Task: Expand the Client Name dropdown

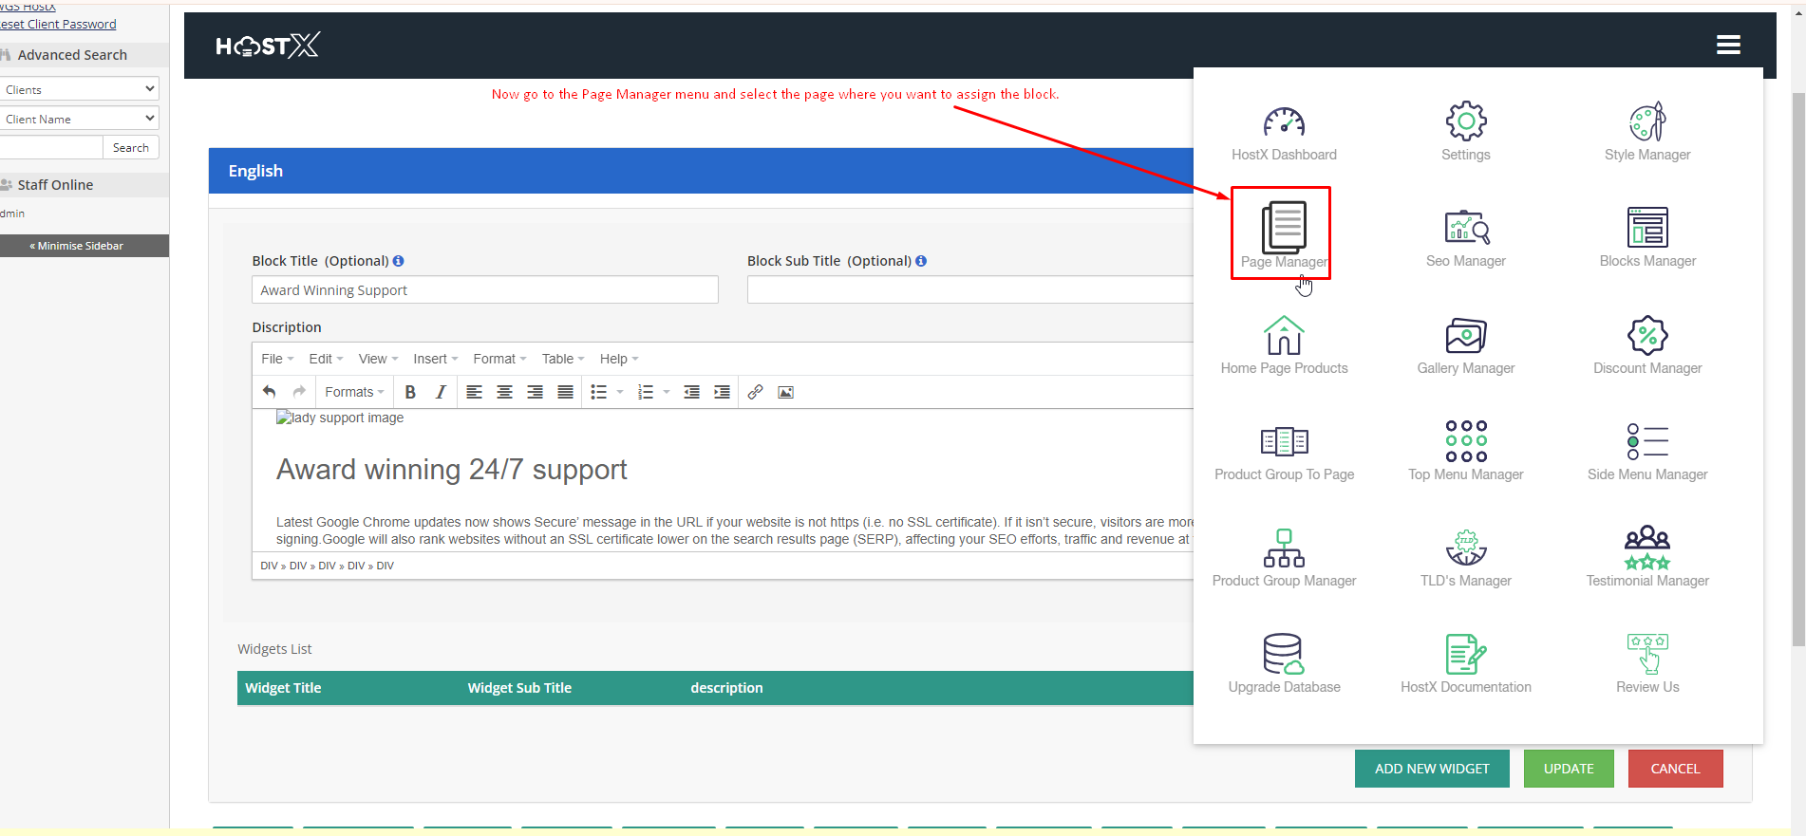Action: tap(79, 119)
